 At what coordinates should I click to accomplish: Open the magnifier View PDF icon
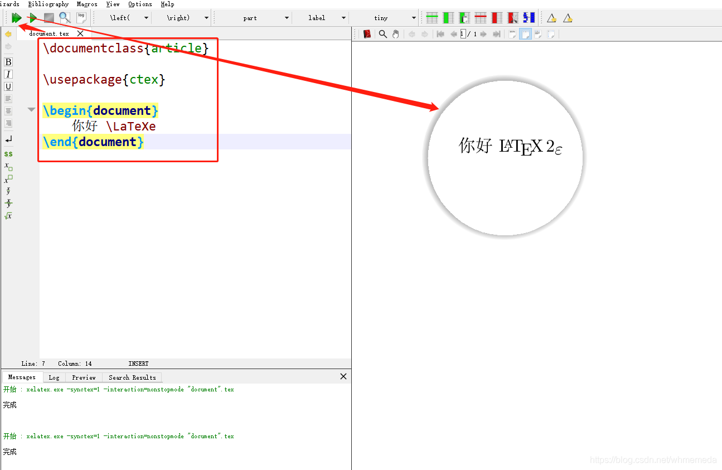point(65,18)
